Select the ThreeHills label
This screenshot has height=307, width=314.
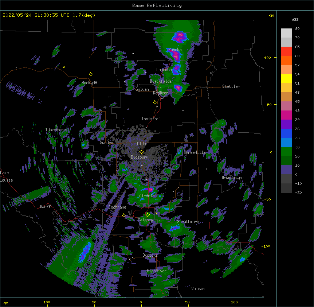(x=195, y=152)
